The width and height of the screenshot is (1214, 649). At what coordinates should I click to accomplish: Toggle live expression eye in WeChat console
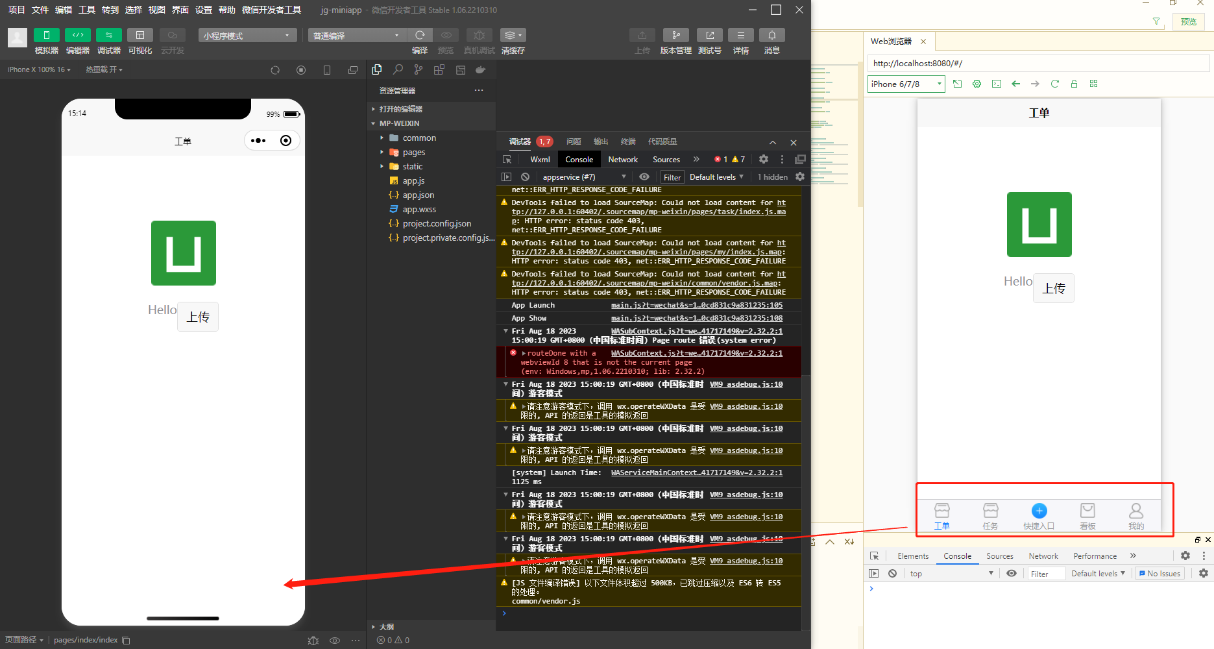pos(644,177)
